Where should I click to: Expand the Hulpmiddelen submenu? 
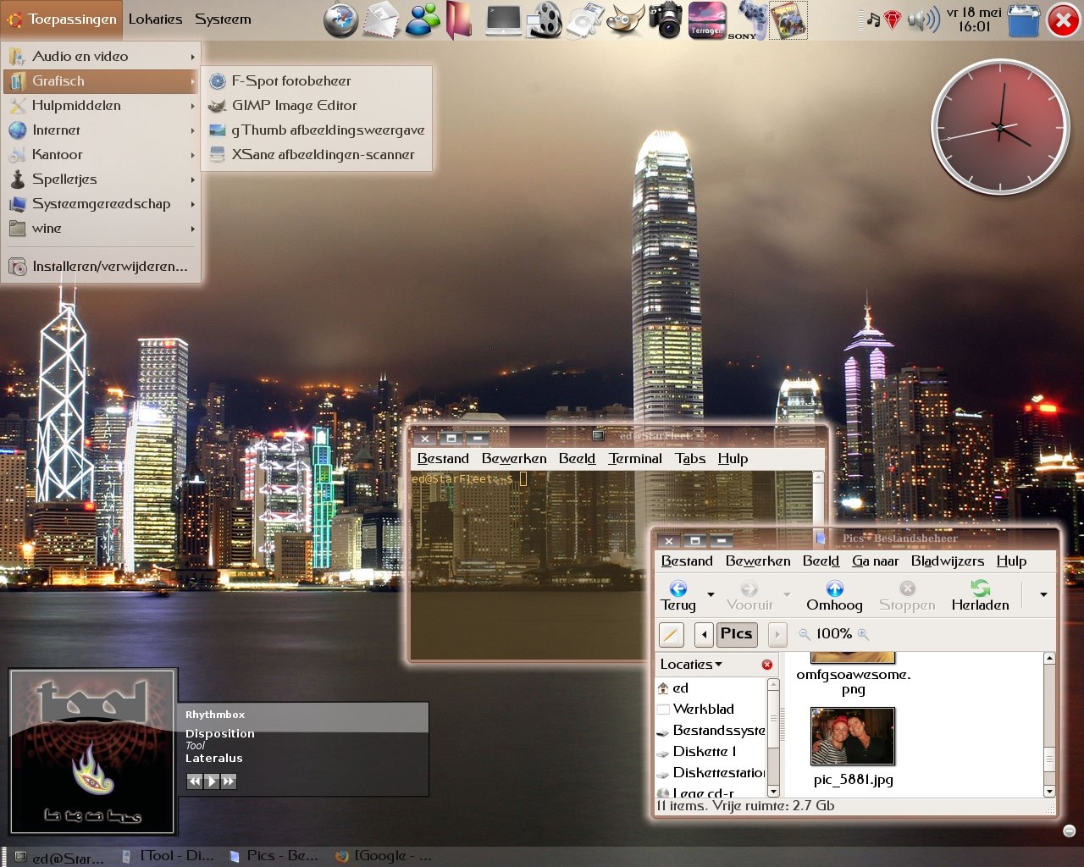pos(101,105)
